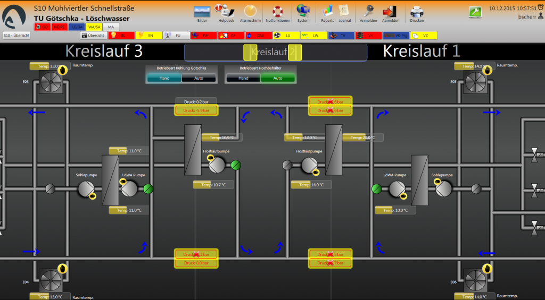Click the Temp: 10.9 °C value
545x300 pixels.
tap(222, 138)
